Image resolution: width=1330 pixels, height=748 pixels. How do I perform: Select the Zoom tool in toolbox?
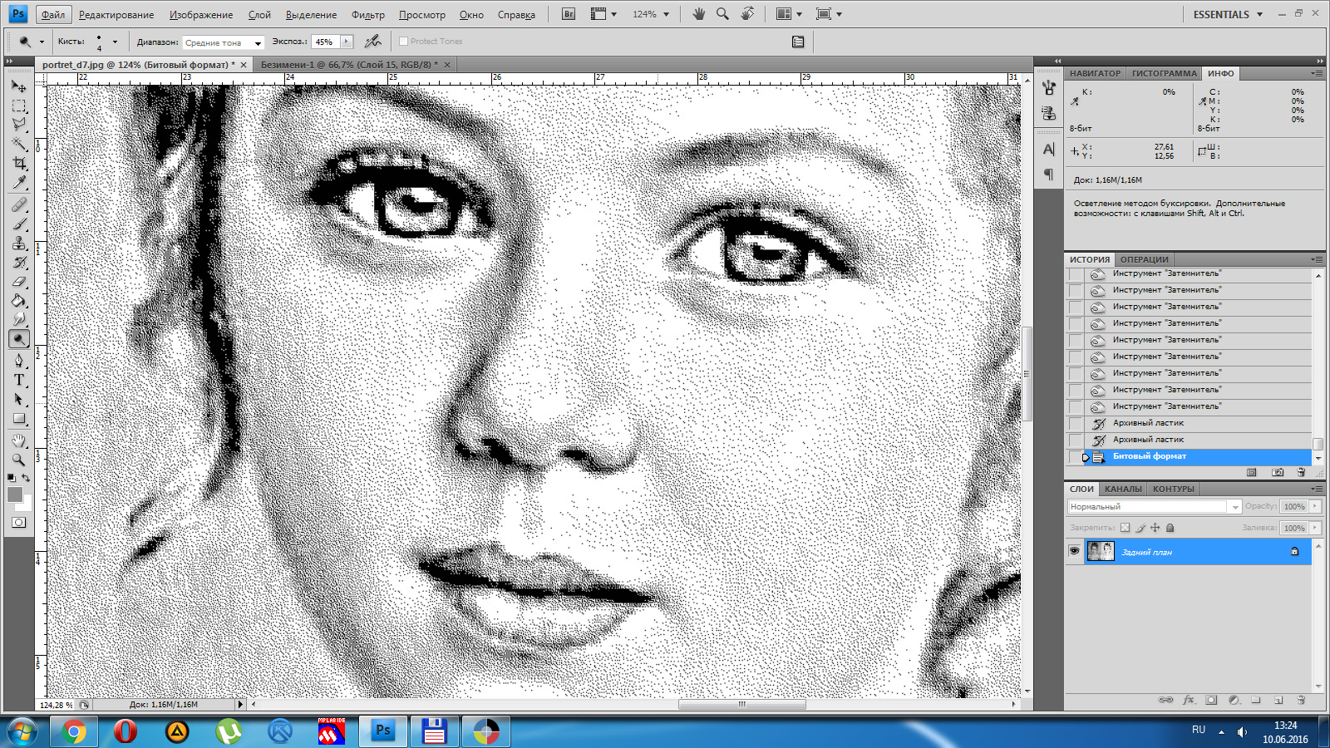18,460
